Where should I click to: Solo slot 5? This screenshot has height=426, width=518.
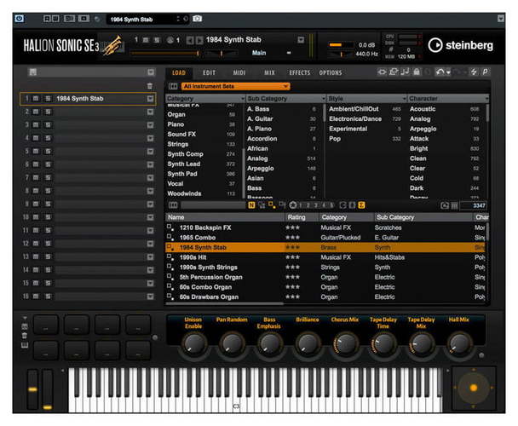(x=48, y=152)
